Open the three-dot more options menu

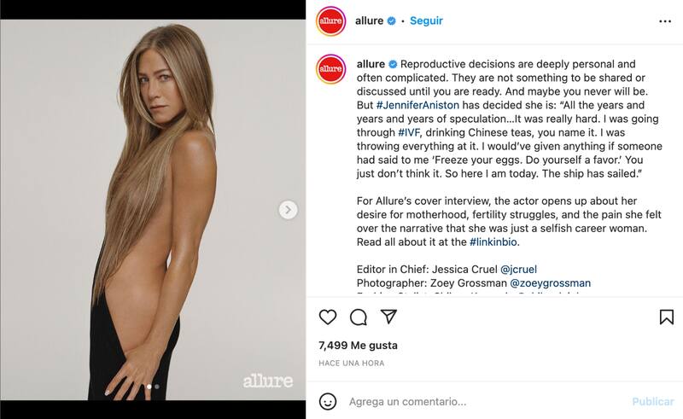pyautogui.click(x=665, y=21)
